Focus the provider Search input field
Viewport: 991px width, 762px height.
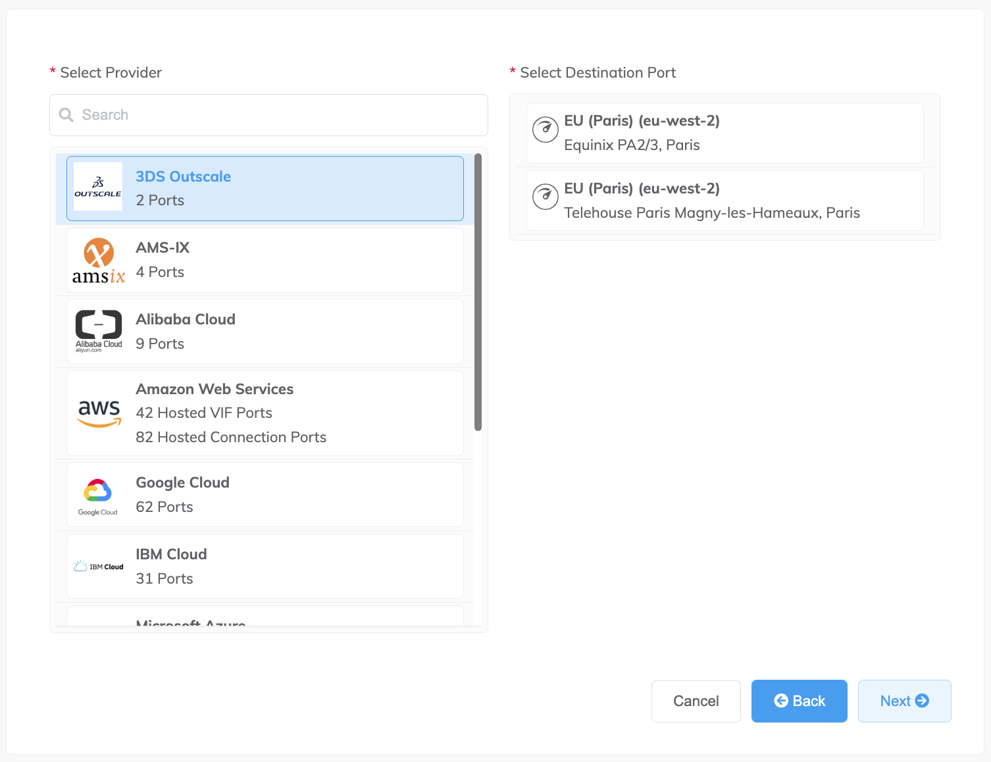[268, 115]
